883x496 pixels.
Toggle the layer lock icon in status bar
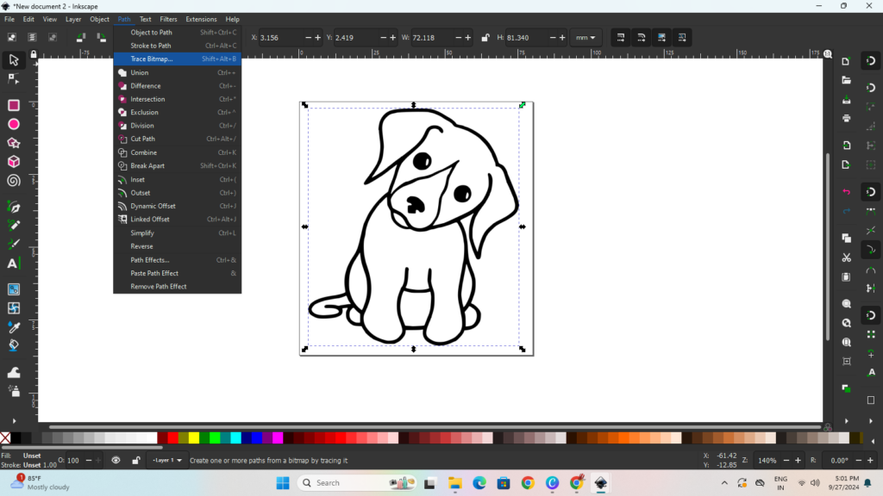(x=135, y=461)
